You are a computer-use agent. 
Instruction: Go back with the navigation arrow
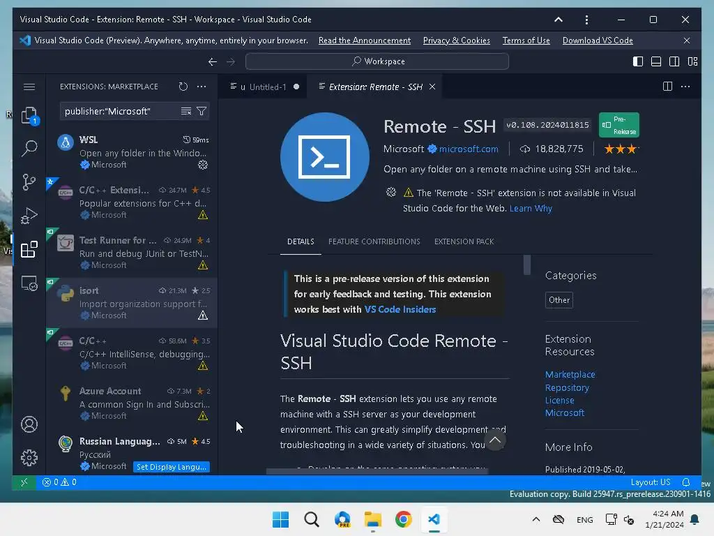pyautogui.click(x=212, y=61)
